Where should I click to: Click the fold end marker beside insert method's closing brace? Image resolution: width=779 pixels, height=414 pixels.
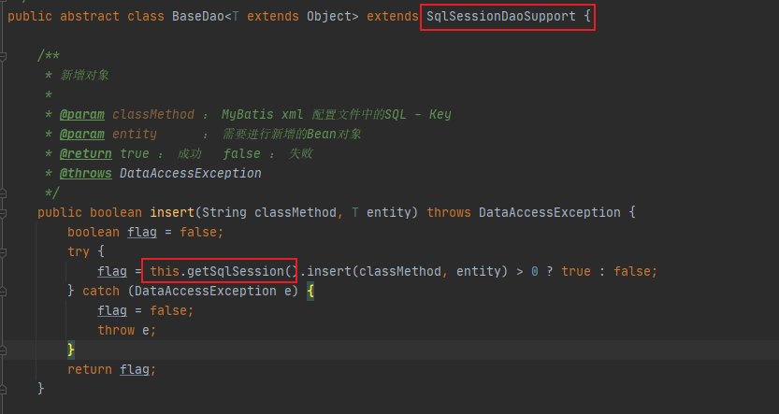(x=3, y=389)
